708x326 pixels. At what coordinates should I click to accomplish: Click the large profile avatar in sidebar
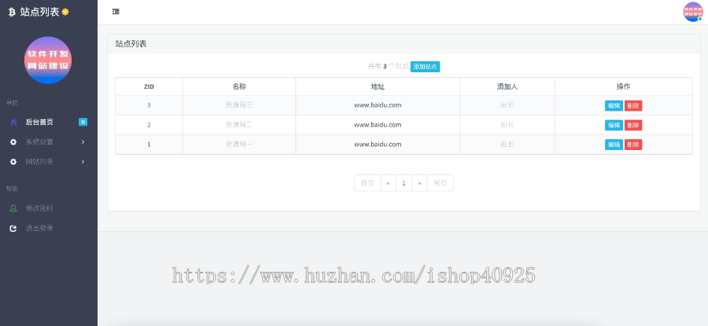[x=48, y=60]
